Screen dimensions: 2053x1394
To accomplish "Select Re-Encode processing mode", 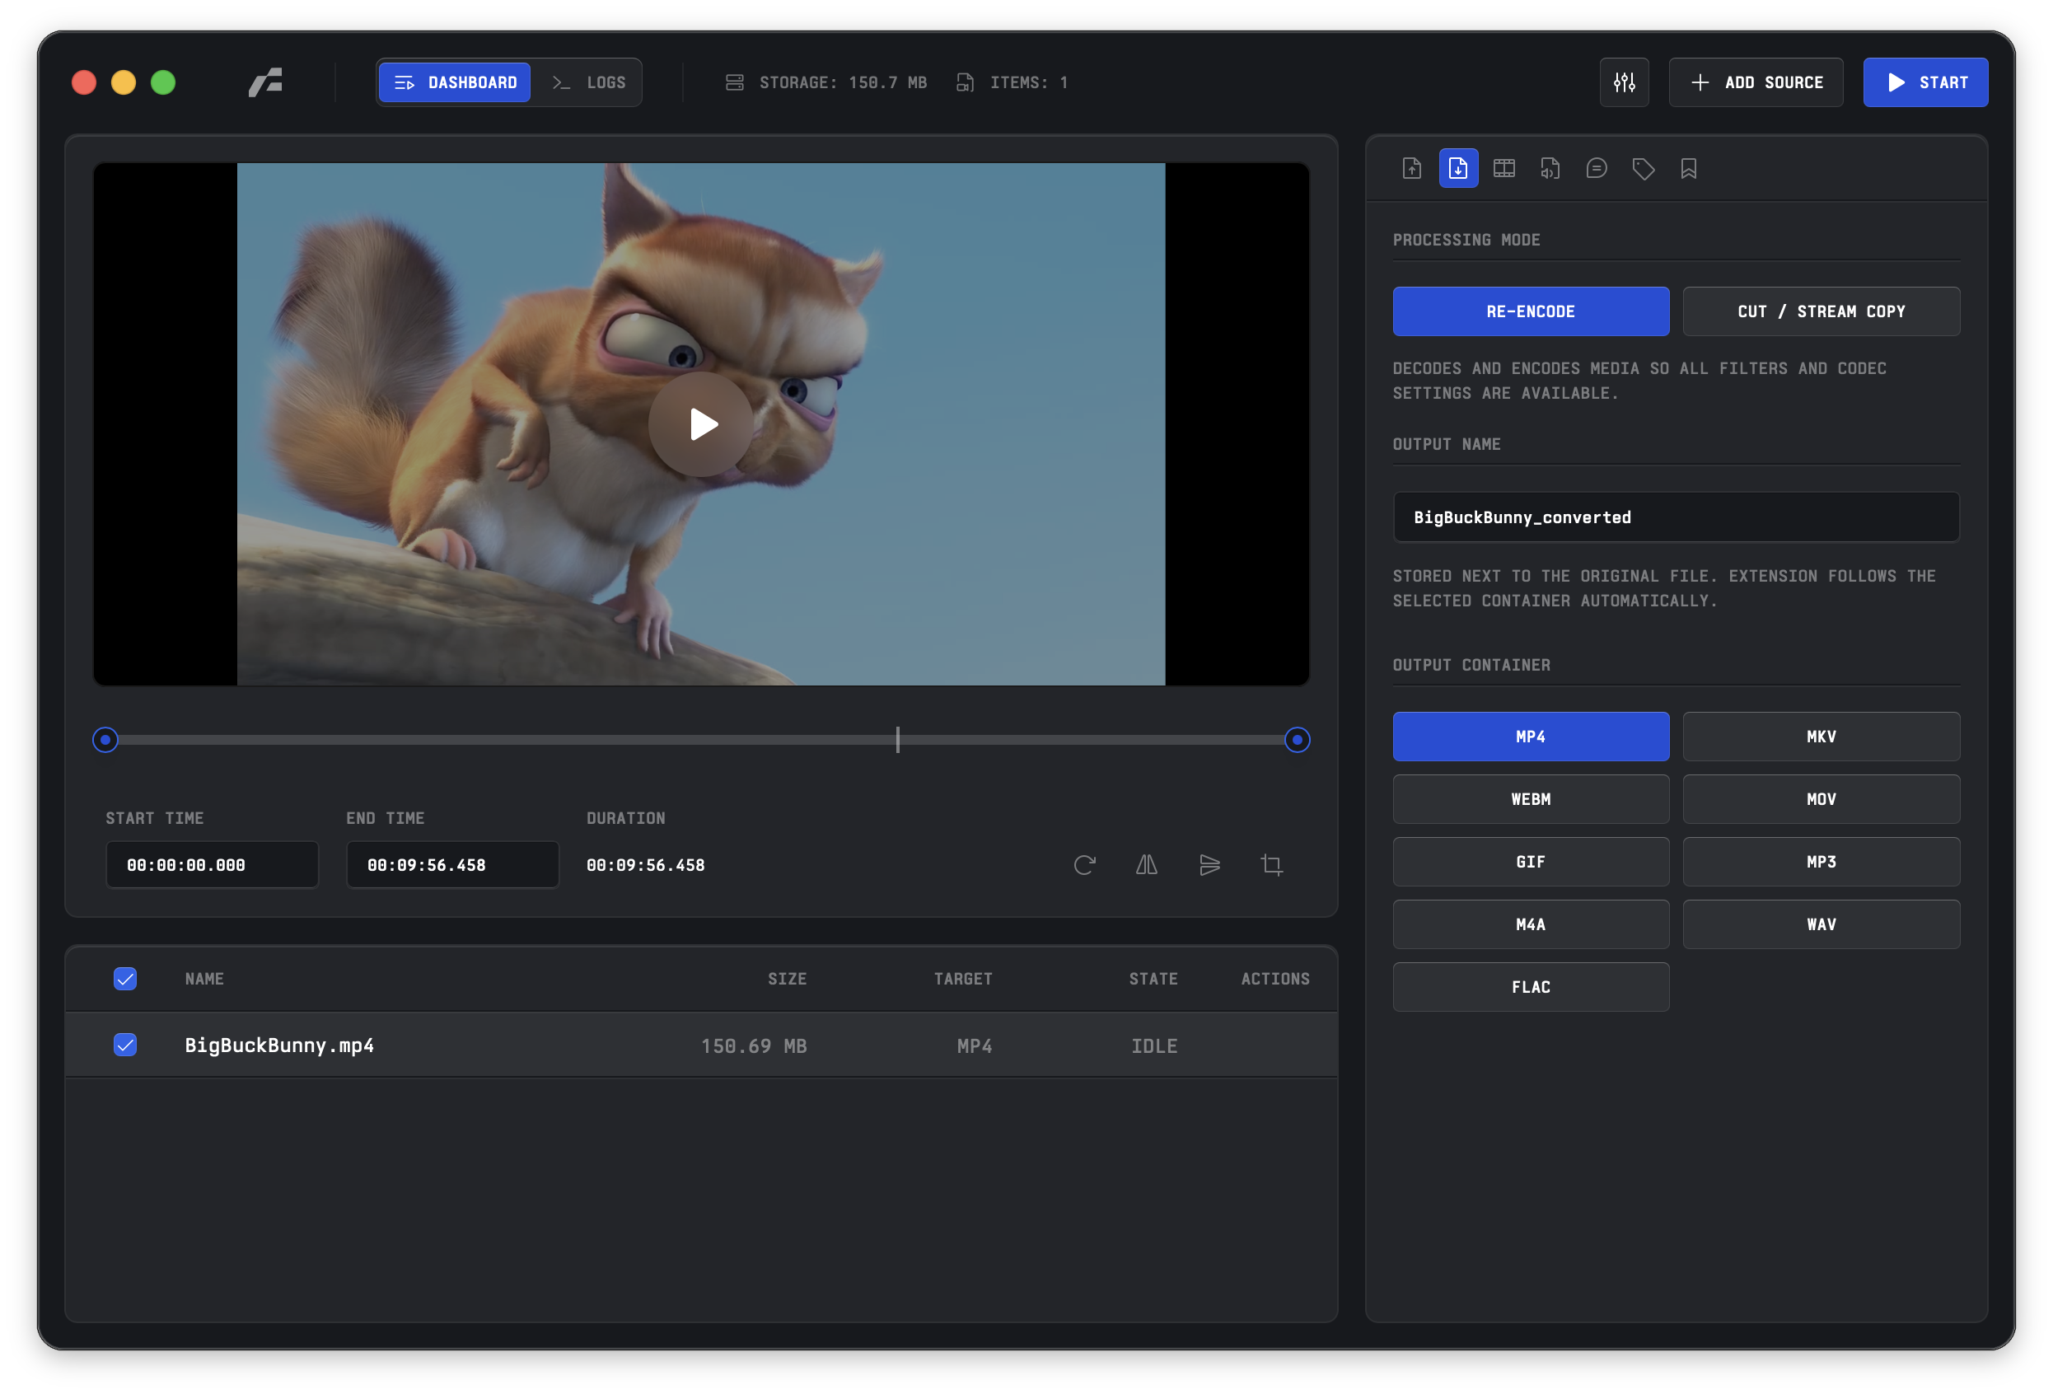I will tap(1531, 311).
